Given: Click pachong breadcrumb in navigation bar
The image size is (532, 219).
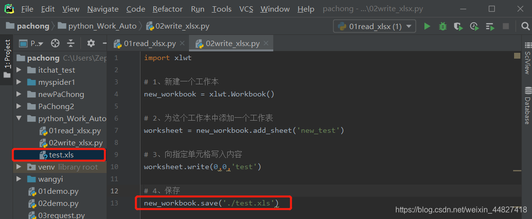Looking at the screenshot, I should (28, 26).
